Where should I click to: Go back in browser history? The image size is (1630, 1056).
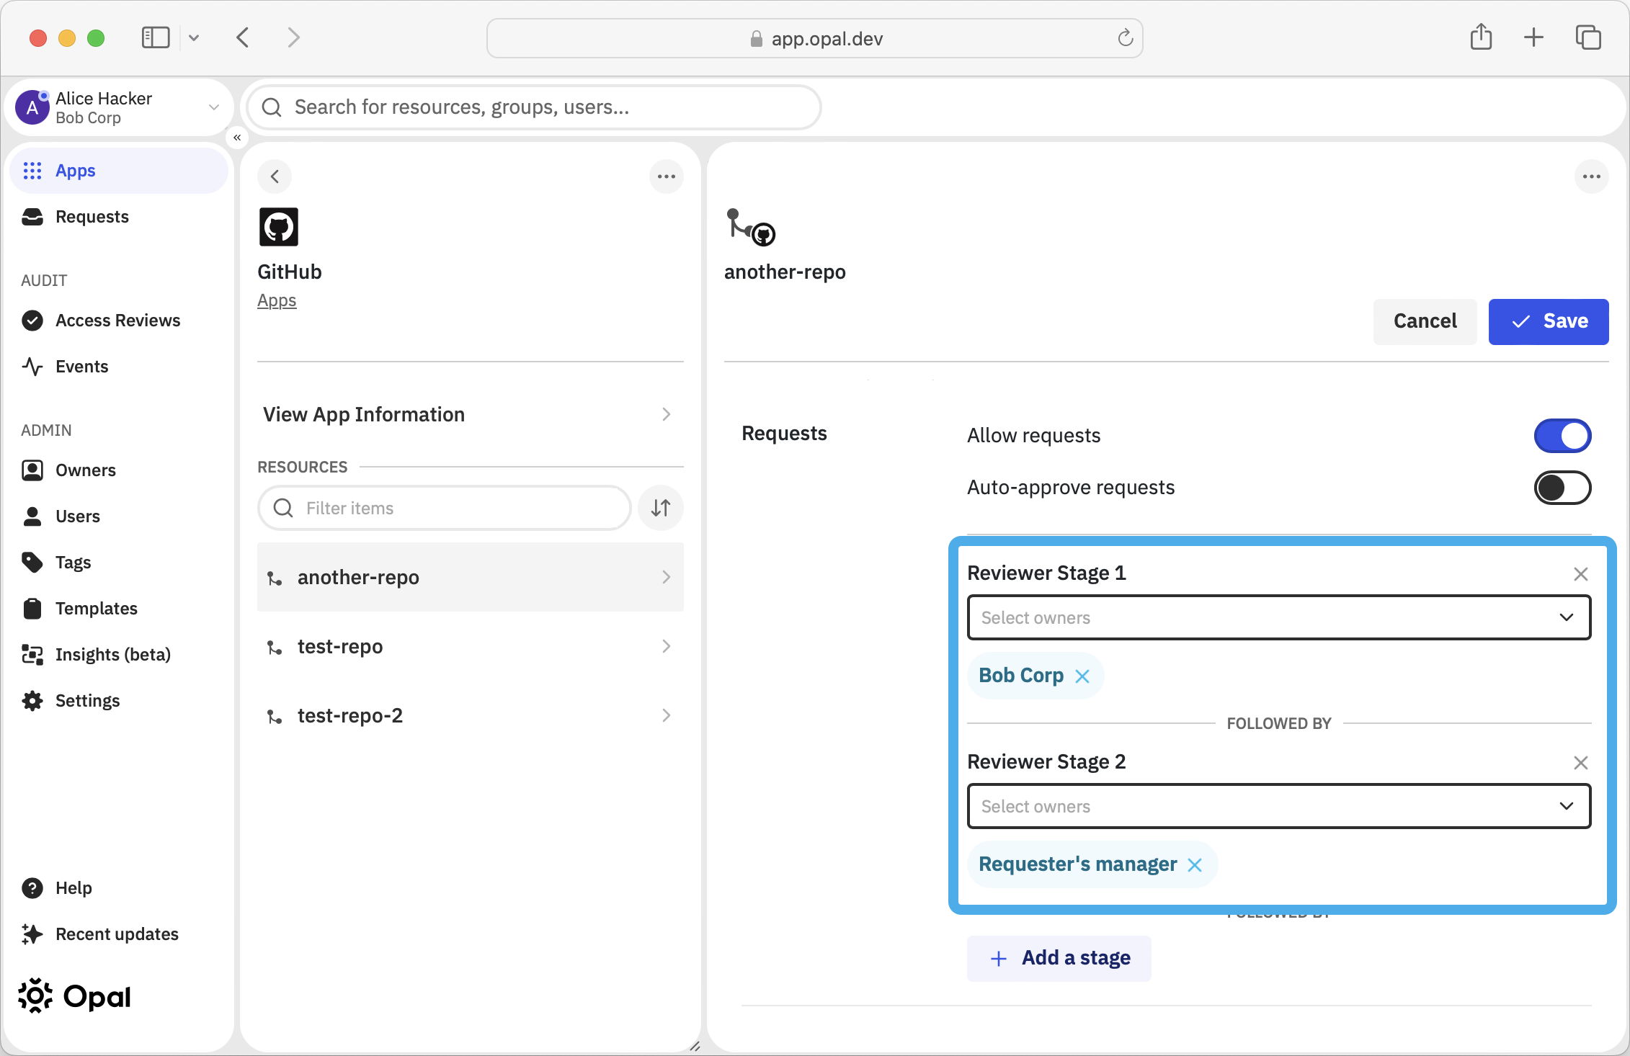tap(243, 37)
